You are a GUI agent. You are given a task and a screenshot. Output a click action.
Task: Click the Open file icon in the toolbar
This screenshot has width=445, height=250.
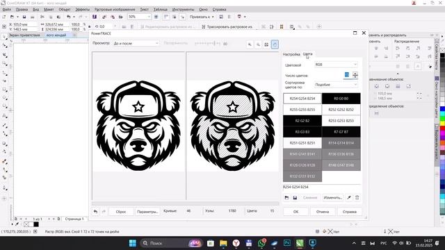(12, 17)
